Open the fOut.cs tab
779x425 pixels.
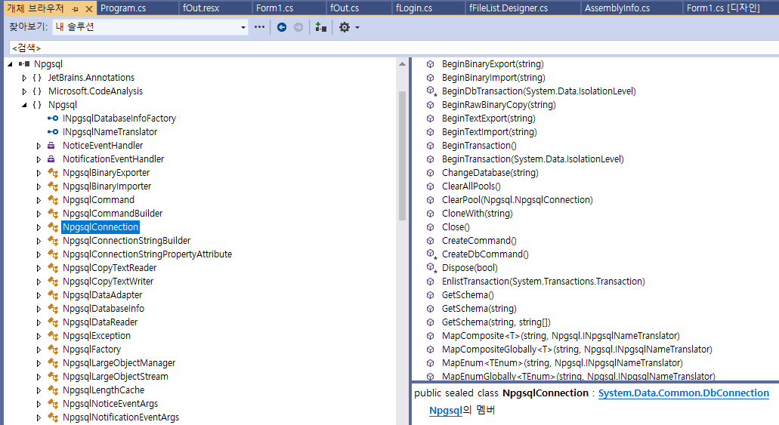[x=345, y=8]
